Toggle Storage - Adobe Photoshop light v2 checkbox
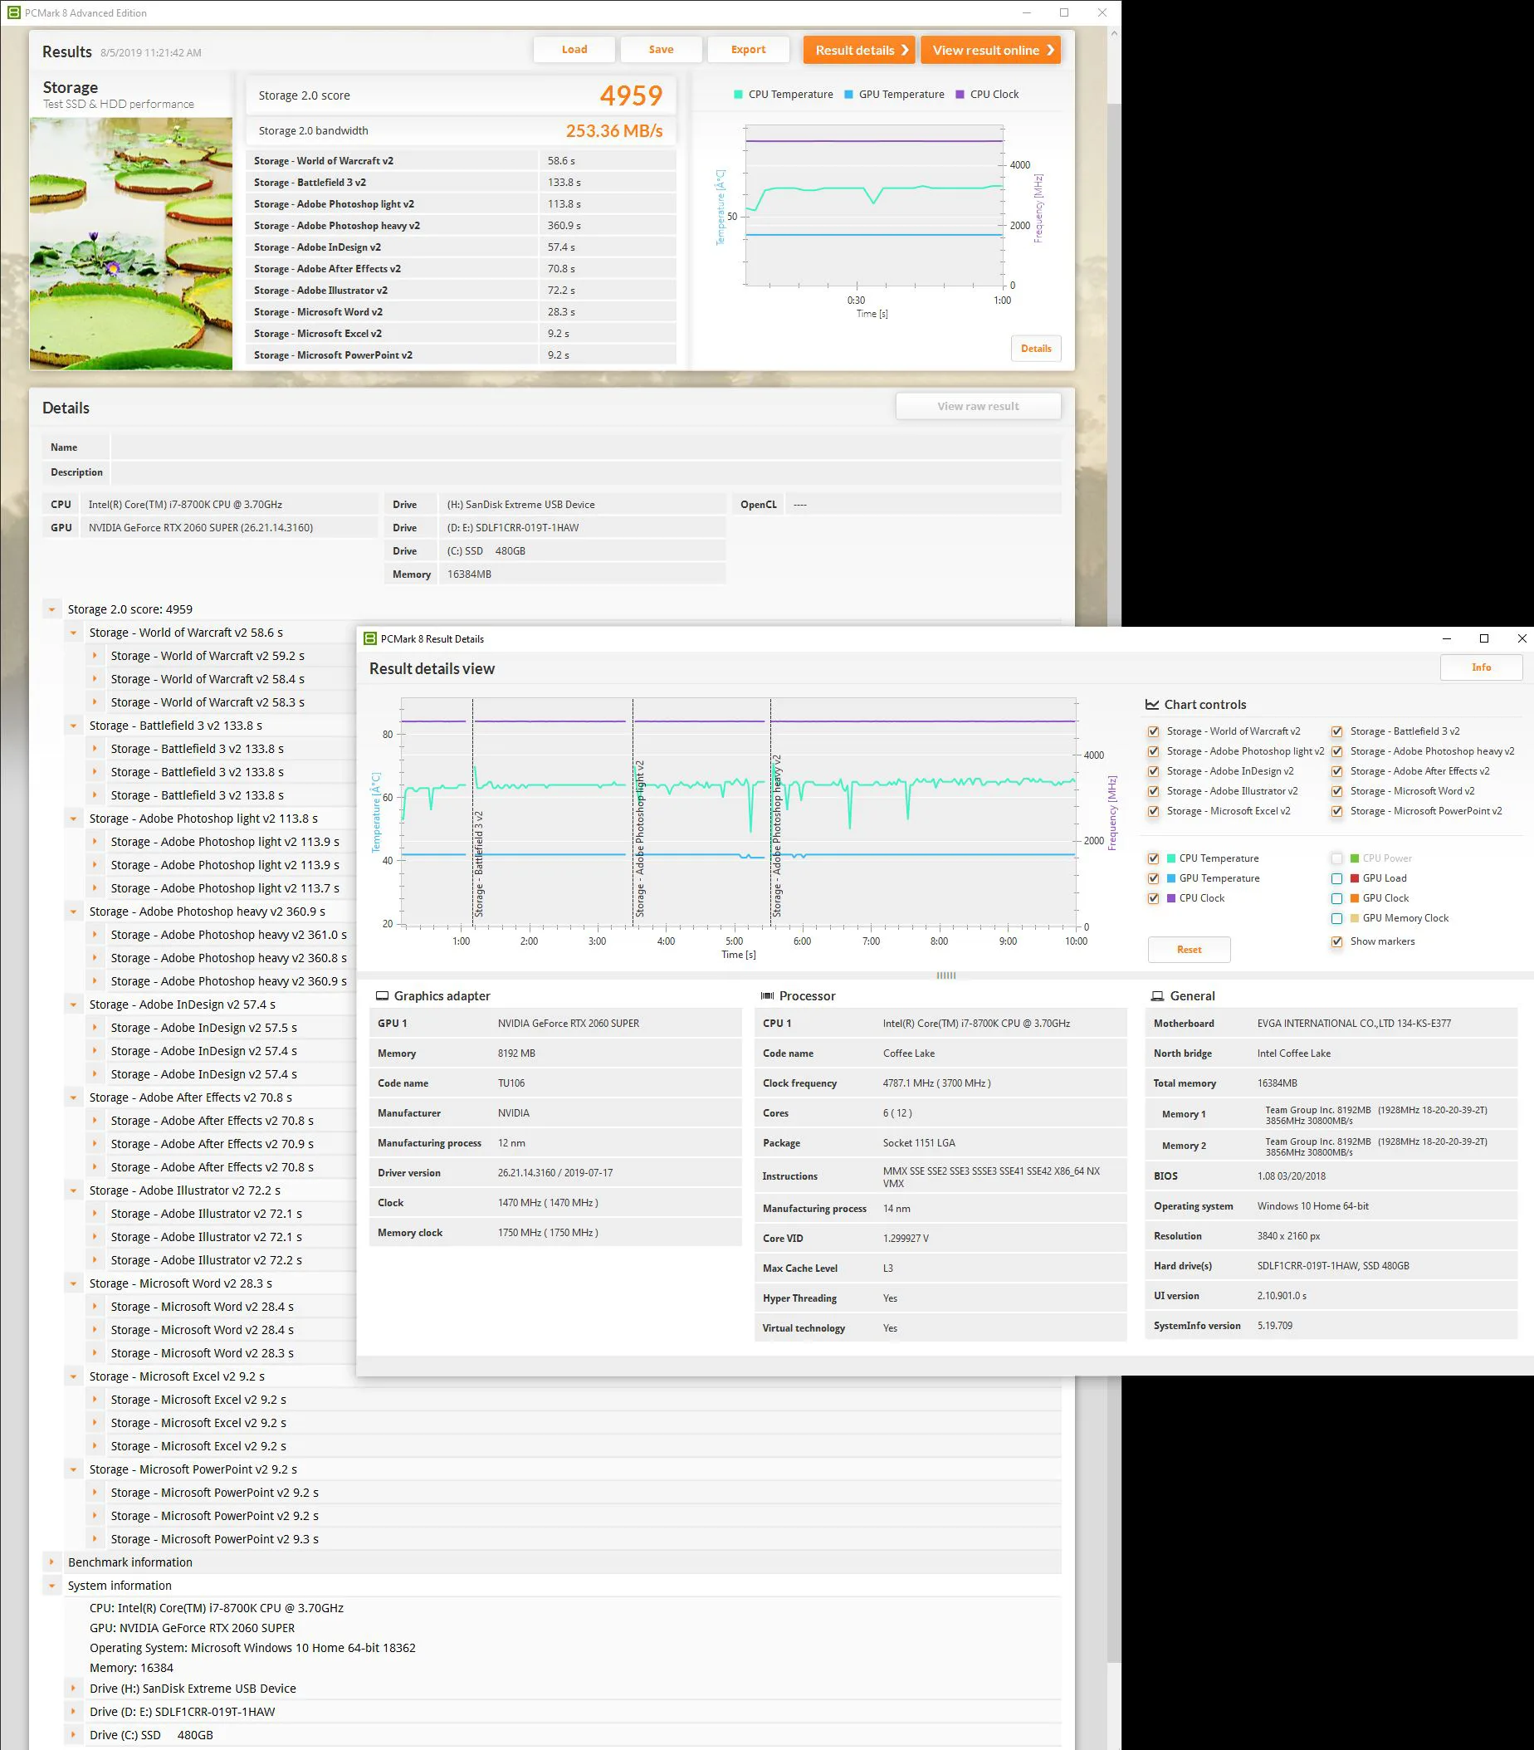The width and height of the screenshot is (1534, 1750). 1153,750
